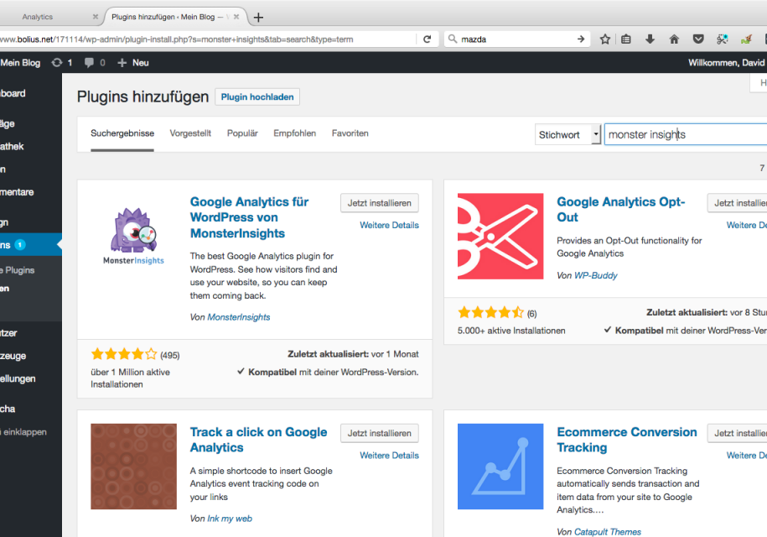Open the blue chart Ecommerce Conversion thumbnail
The image size is (767, 537).
(500, 467)
